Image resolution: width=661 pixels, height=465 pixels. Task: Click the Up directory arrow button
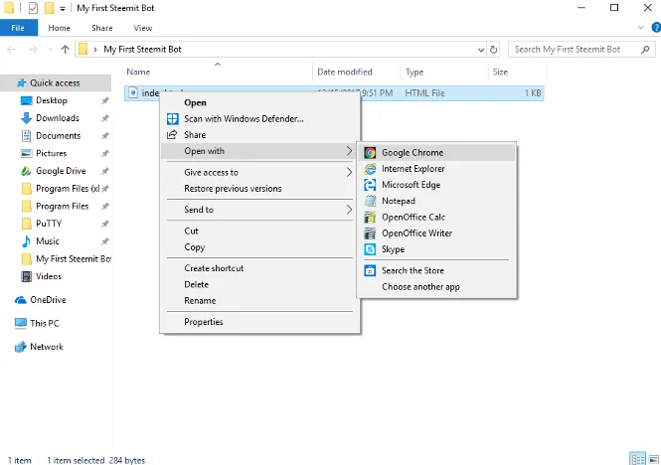click(x=66, y=49)
